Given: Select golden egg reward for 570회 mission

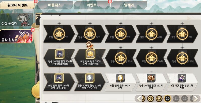Looking at the screenshot, I should (120, 78).
